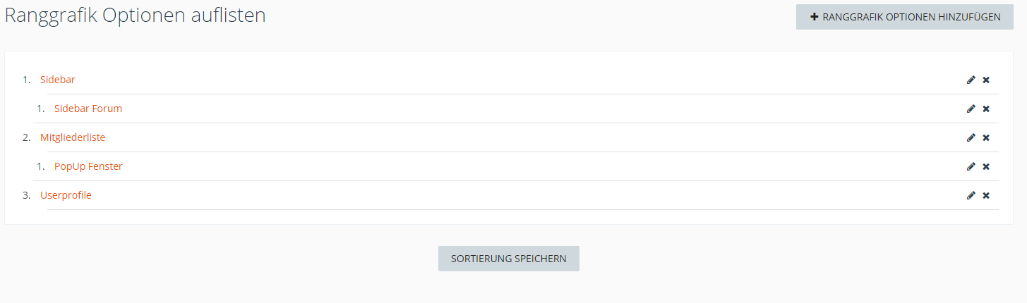Image resolution: width=1027 pixels, height=303 pixels.
Task: Edit the Sidebar Forum entry
Action: point(971,109)
